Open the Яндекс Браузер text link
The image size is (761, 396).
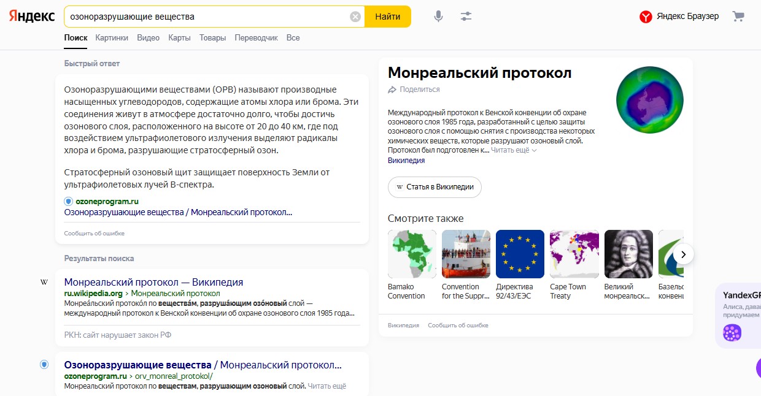tap(687, 17)
